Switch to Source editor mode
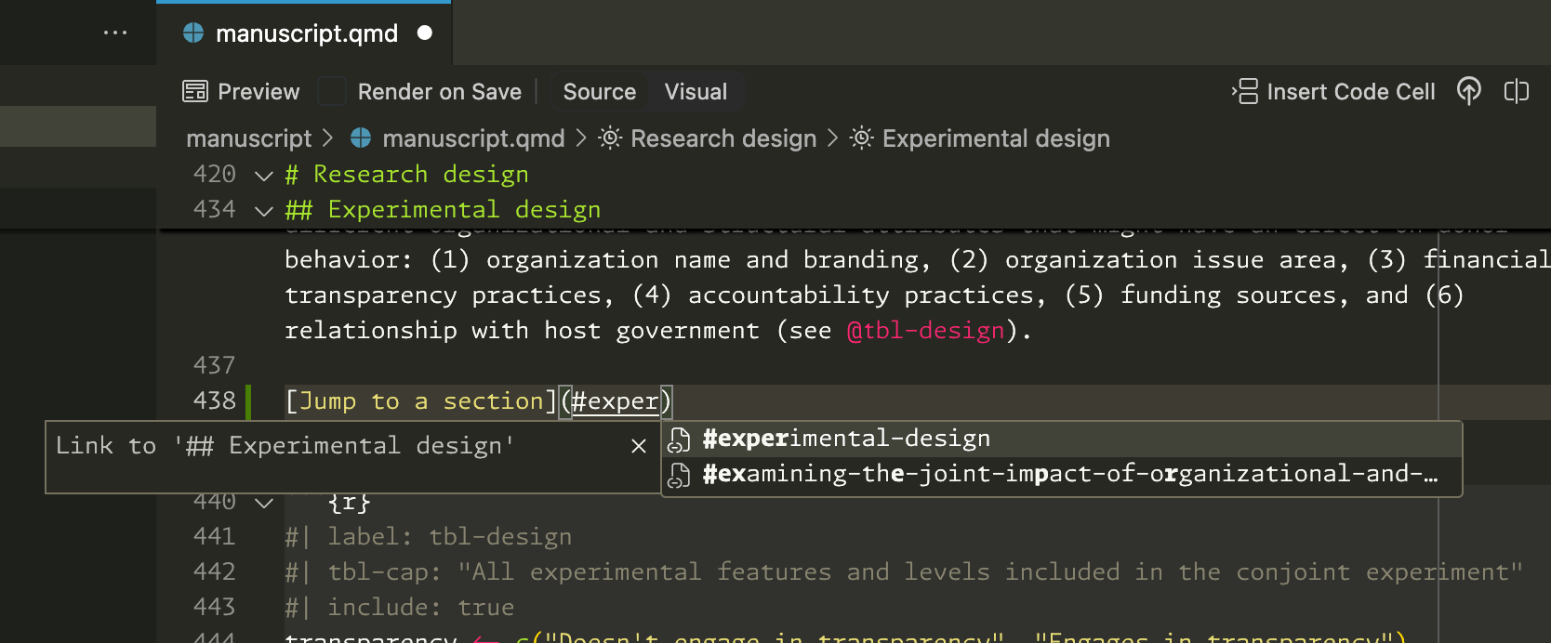The height and width of the screenshot is (643, 1551). [x=599, y=92]
